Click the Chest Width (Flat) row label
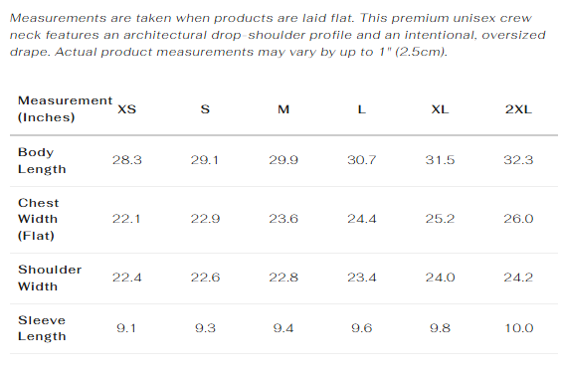Viewport: 563px width, 375px height. click(x=38, y=219)
